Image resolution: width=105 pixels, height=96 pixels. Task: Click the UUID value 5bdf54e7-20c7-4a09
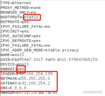coord(34,60)
